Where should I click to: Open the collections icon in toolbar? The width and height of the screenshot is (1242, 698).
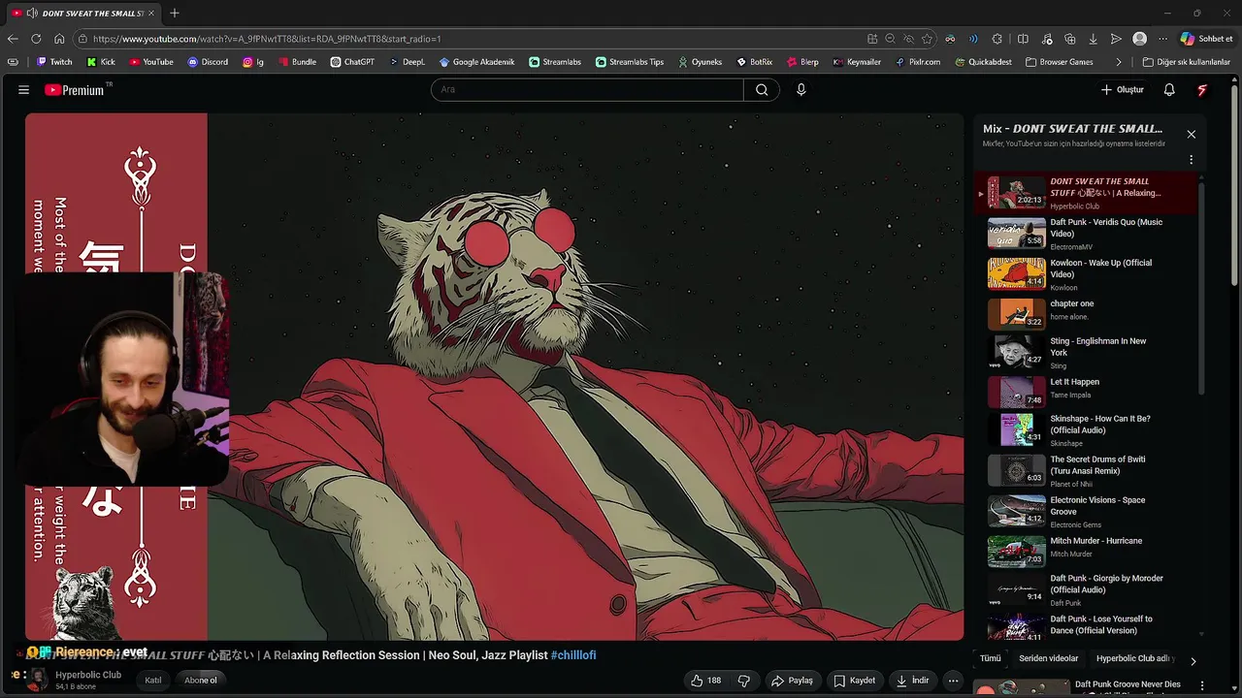tap(1069, 39)
